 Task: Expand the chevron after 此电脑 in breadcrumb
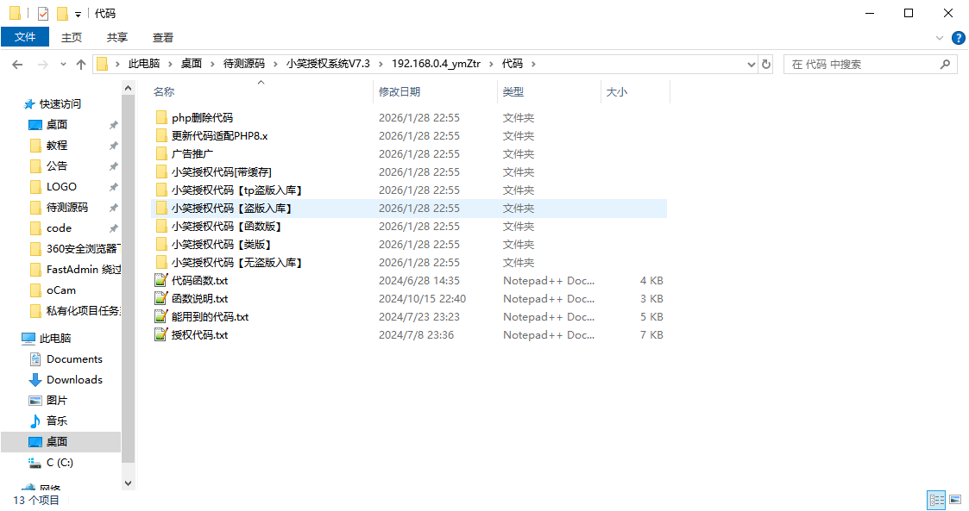click(x=170, y=64)
